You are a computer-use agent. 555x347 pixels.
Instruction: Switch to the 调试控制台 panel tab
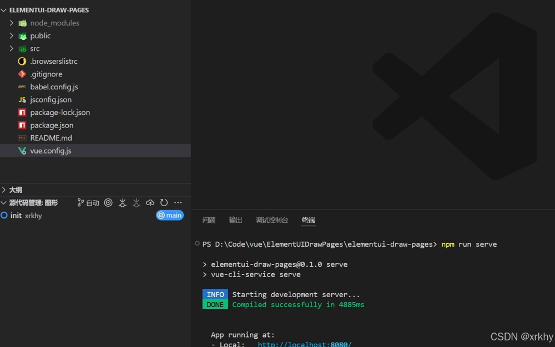[x=272, y=220]
